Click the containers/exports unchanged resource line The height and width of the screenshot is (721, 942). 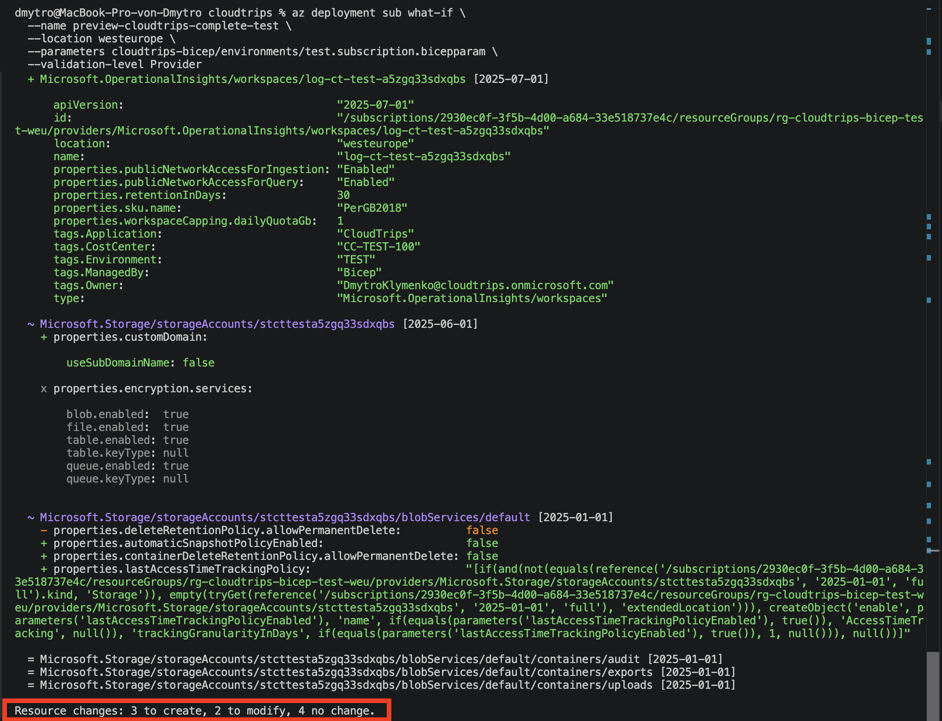click(x=382, y=672)
